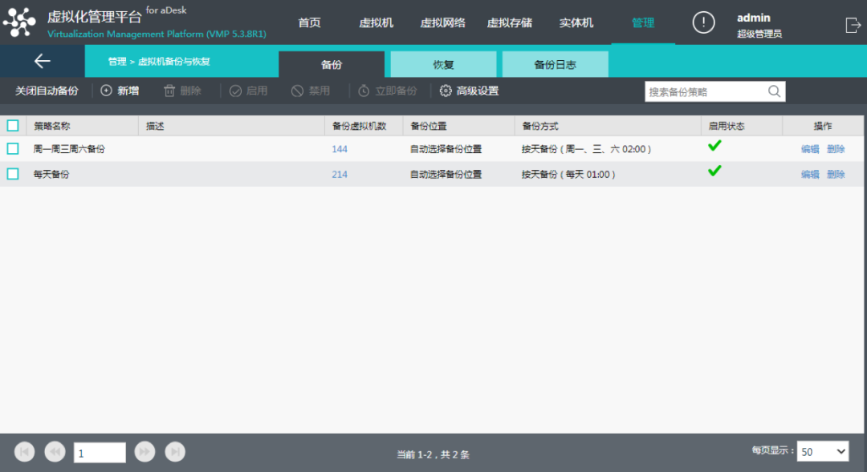Screen dimensions: 867x472
Task: Click the search magnifier icon
Action: pyautogui.click(x=774, y=91)
